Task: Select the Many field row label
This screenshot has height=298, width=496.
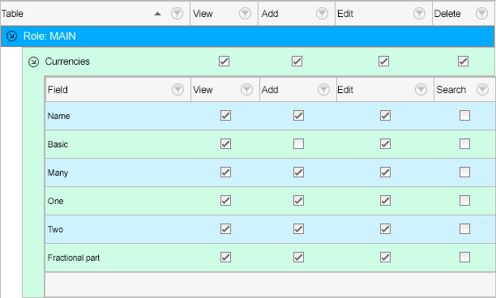Action: 58,172
